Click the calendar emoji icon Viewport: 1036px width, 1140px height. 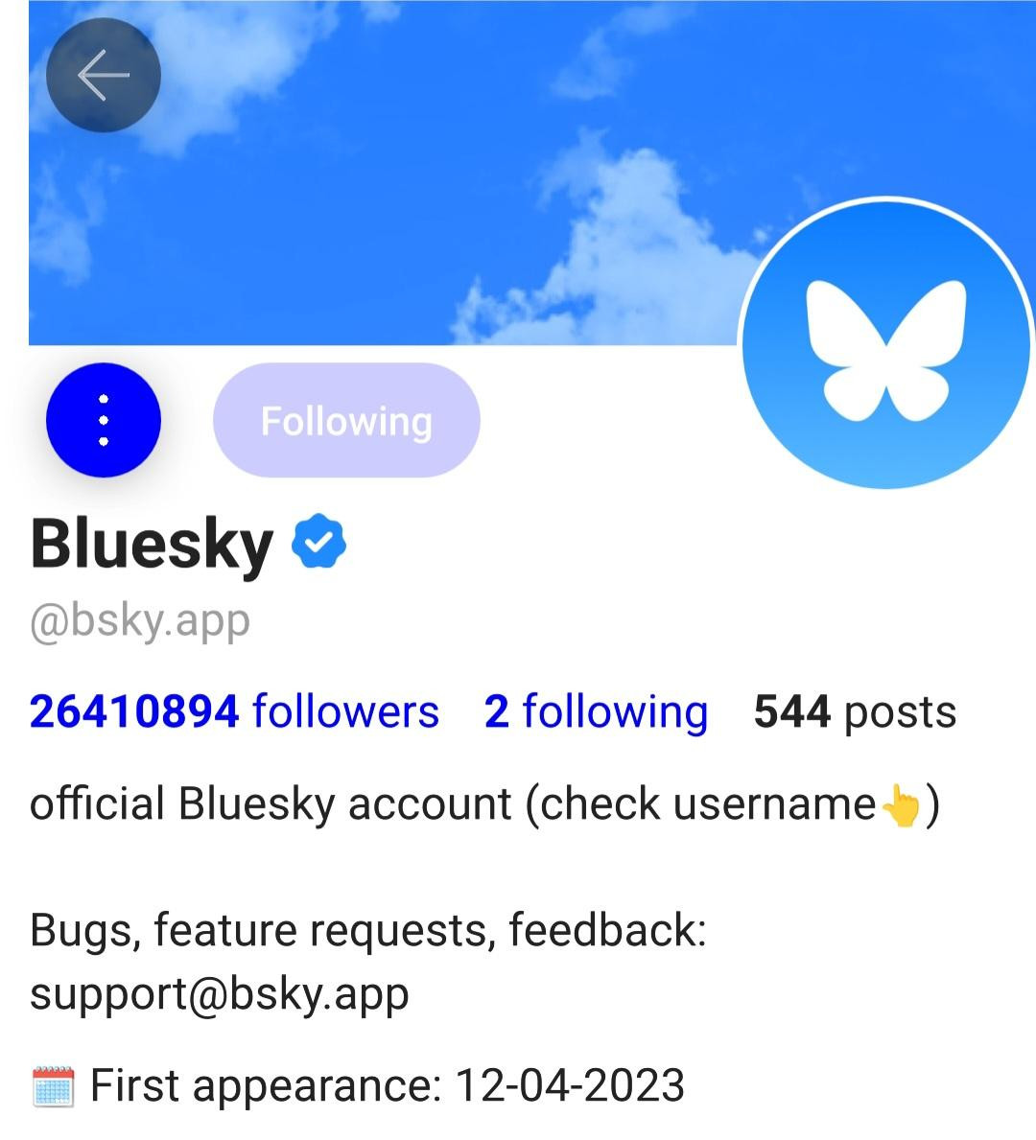click(x=53, y=1086)
